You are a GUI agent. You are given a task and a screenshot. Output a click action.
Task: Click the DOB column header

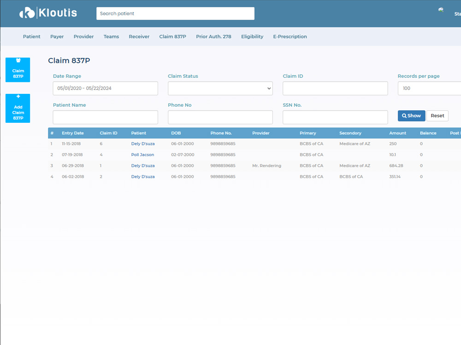click(176, 133)
